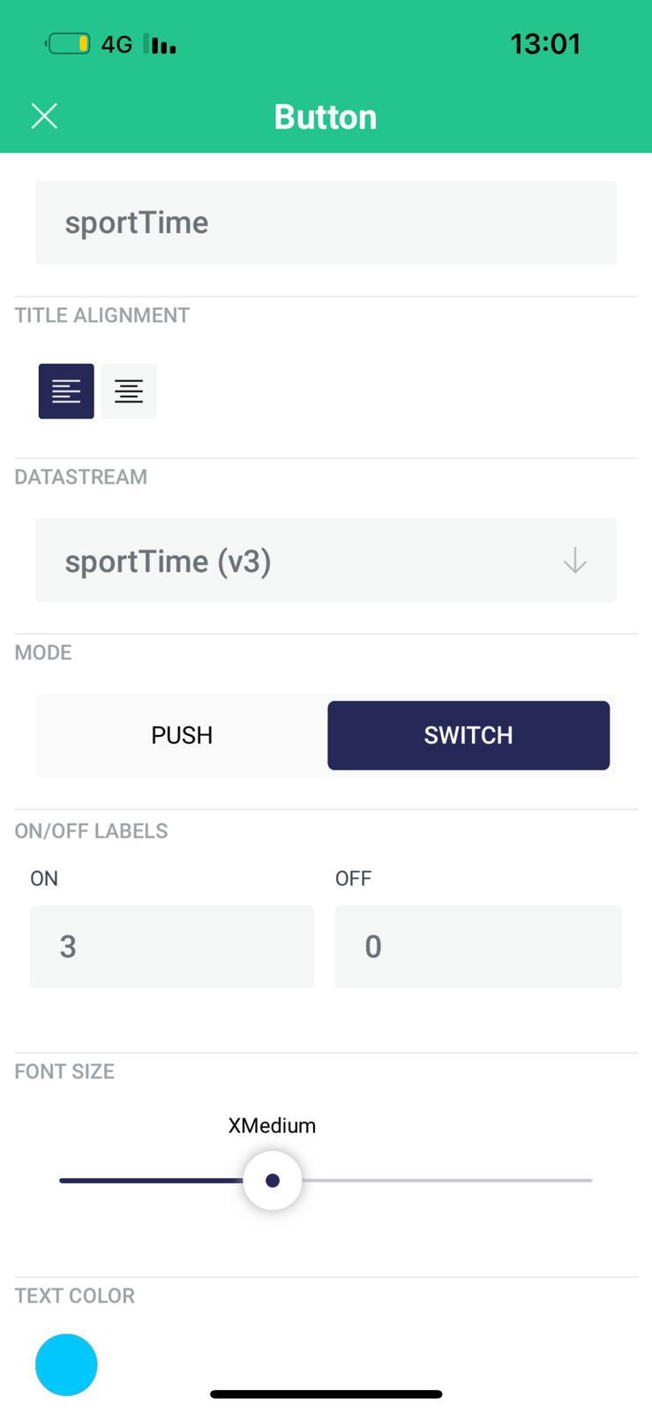Tap the Button screen title

point(326,116)
